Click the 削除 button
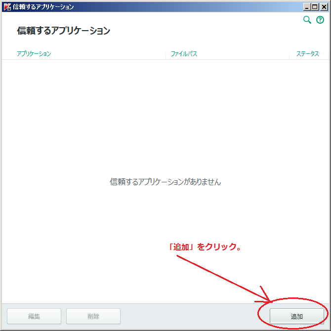Viewport: 331px width, 331px height. click(x=93, y=316)
